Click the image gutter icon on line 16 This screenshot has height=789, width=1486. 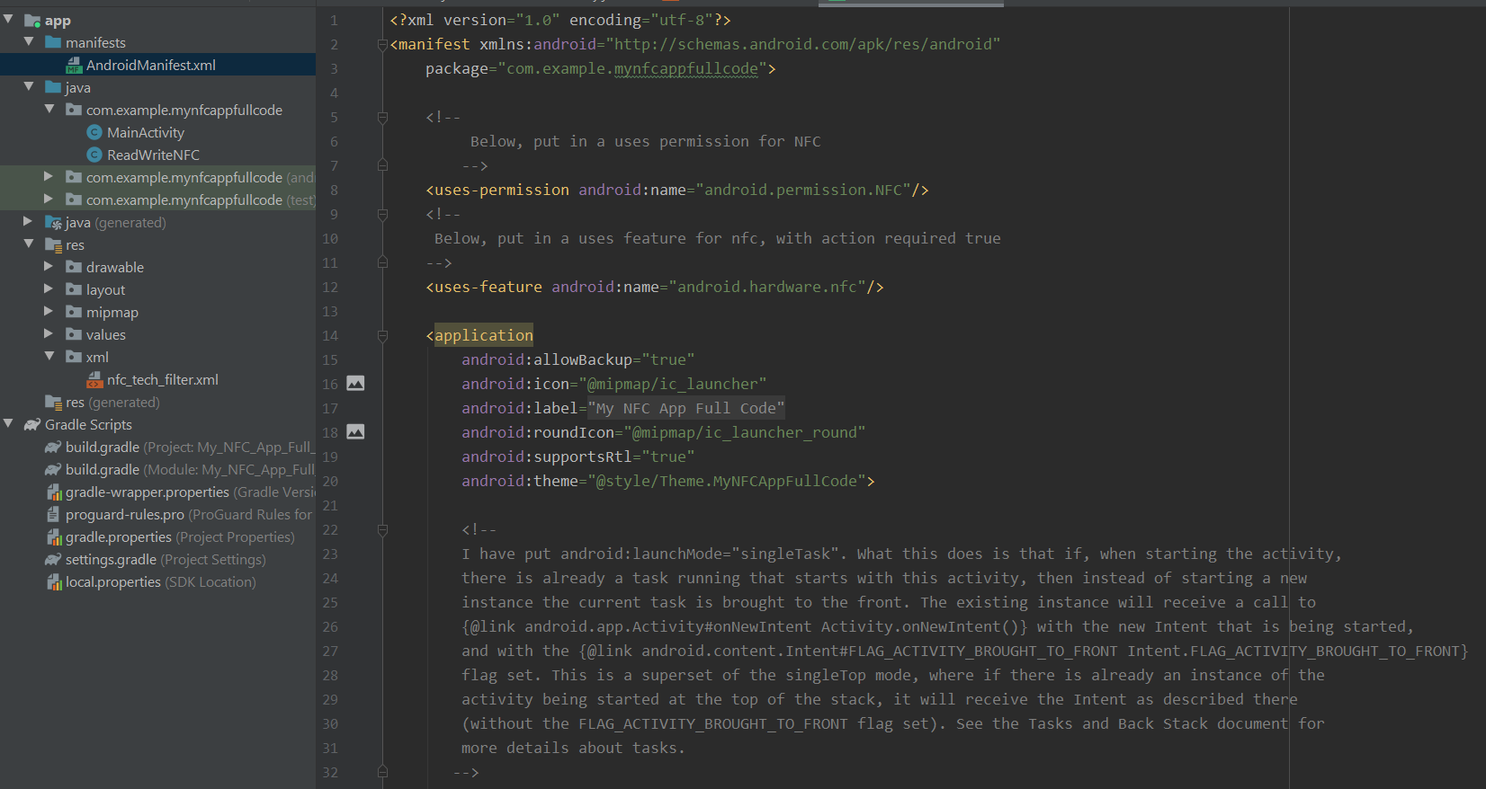355,384
